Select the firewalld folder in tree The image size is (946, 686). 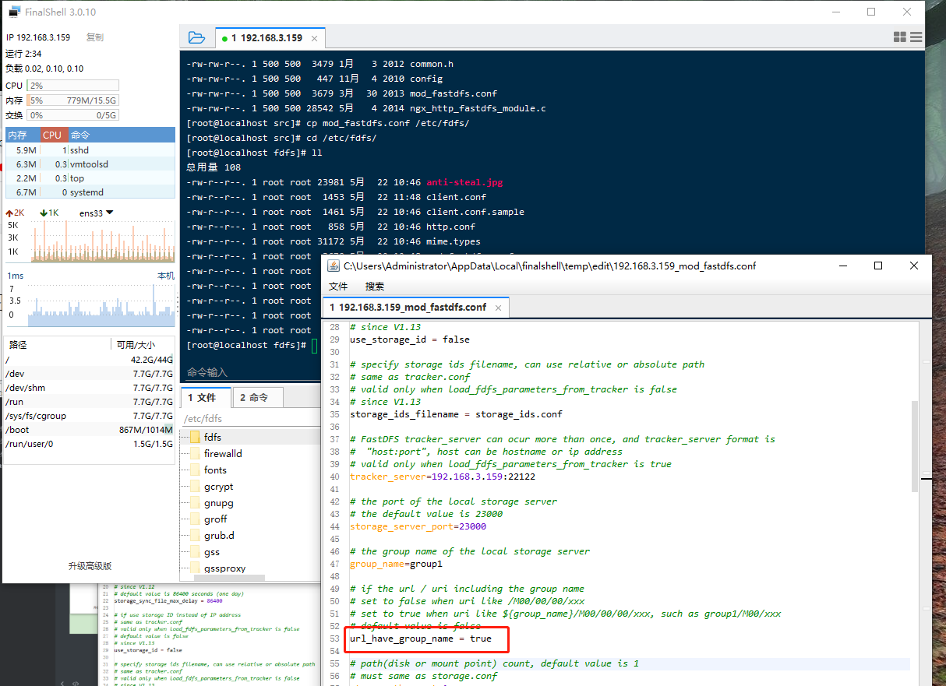(223, 454)
